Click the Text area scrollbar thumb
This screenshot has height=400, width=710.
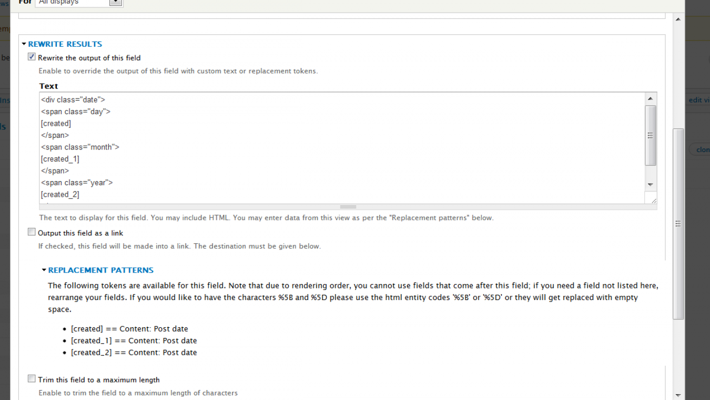coord(651,135)
